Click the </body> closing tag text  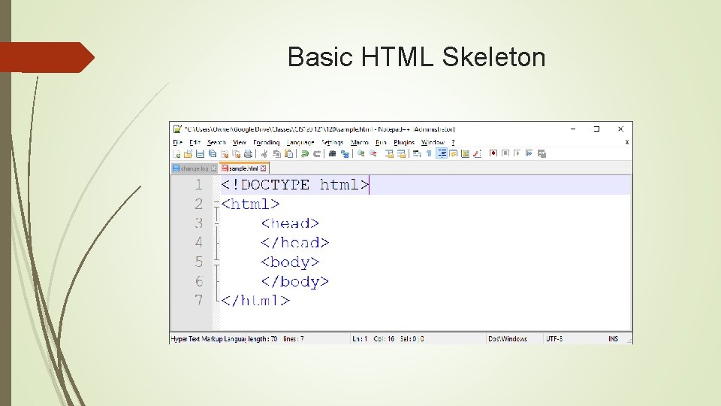pos(294,281)
